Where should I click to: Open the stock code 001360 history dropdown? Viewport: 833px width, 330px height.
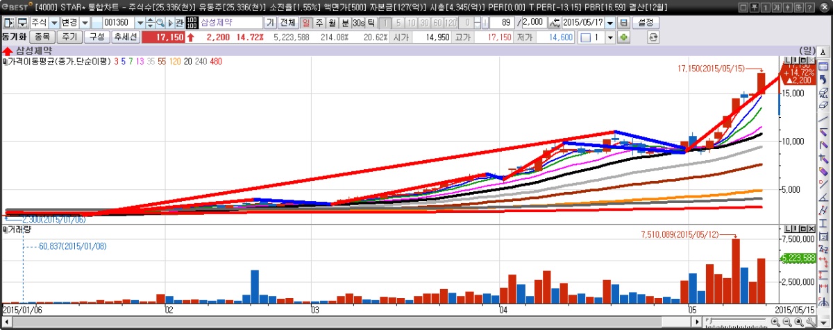point(140,22)
